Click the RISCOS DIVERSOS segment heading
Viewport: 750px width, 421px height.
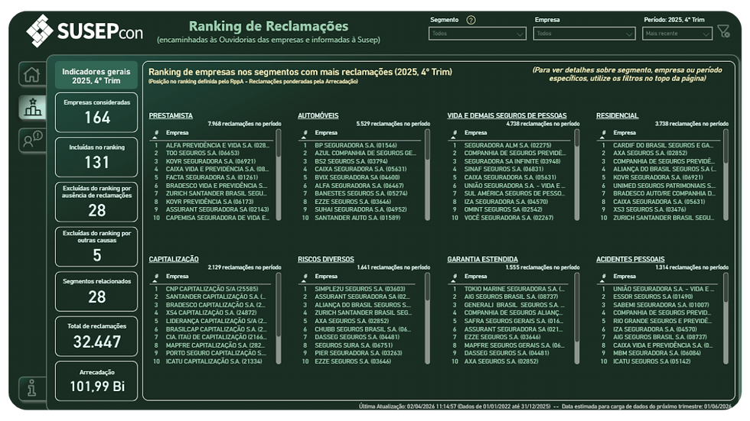tap(326, 259)
